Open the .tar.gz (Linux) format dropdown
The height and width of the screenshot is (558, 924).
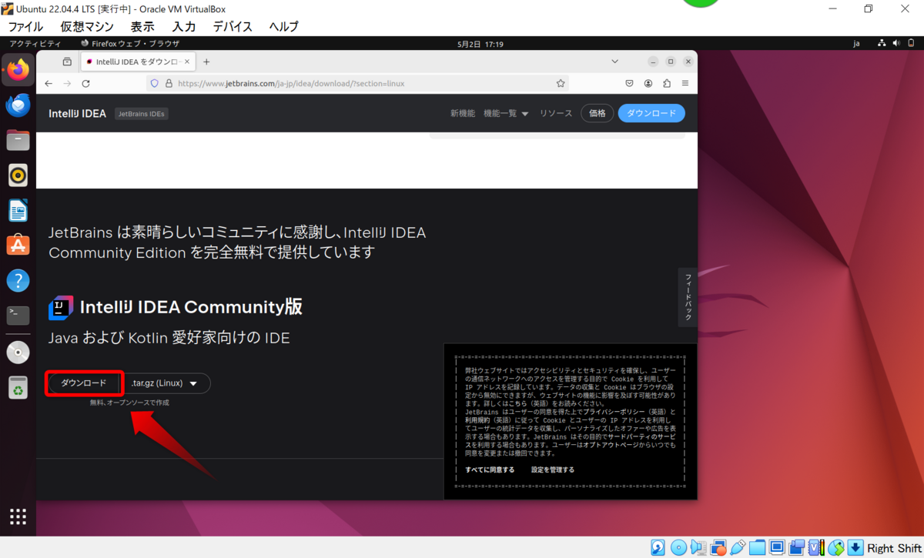point(166,383)
